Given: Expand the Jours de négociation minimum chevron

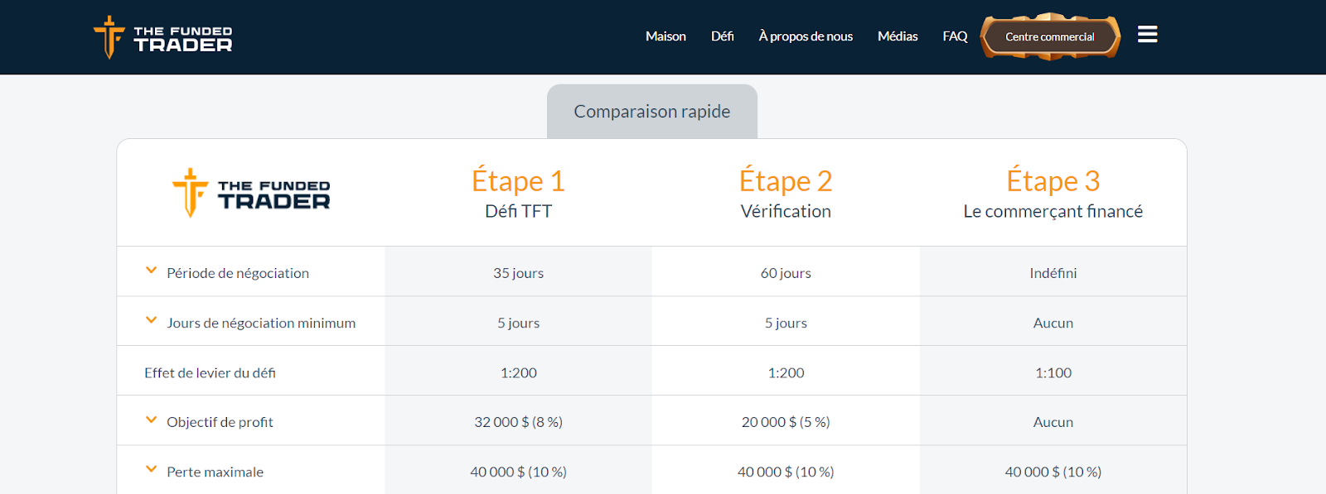Looking at the screenshot, I should [151, 320].
